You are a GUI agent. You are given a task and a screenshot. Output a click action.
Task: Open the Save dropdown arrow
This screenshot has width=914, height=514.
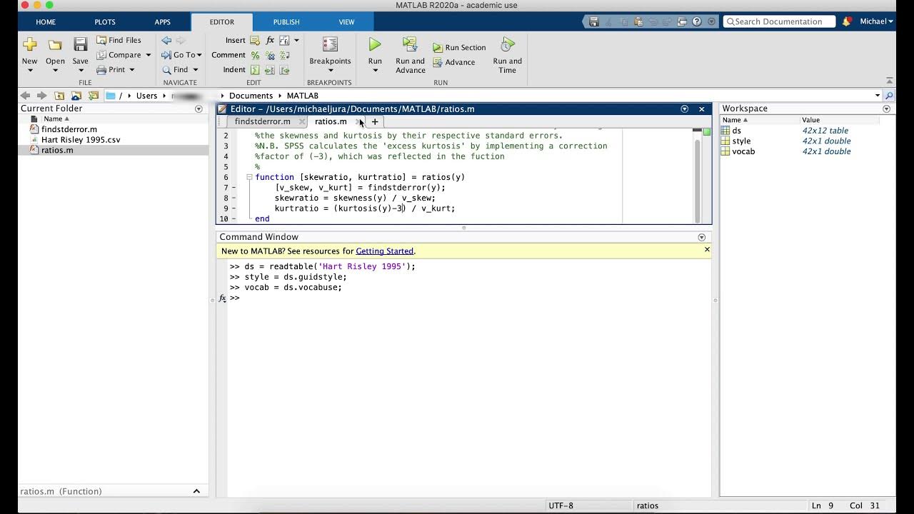[81, 70]
